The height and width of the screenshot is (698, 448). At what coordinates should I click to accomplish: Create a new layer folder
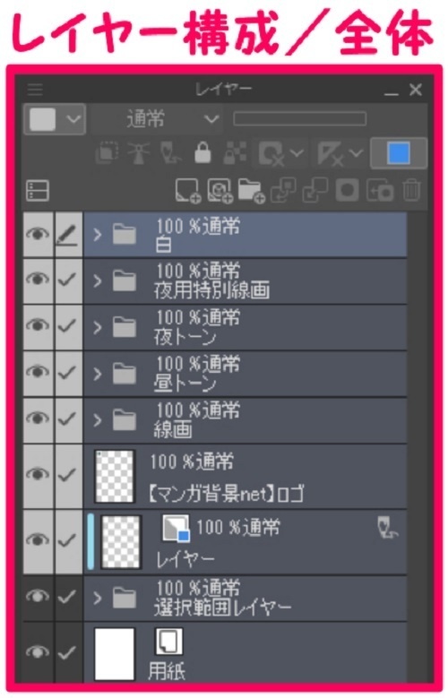pyautogui.click(x=251, y=191)
